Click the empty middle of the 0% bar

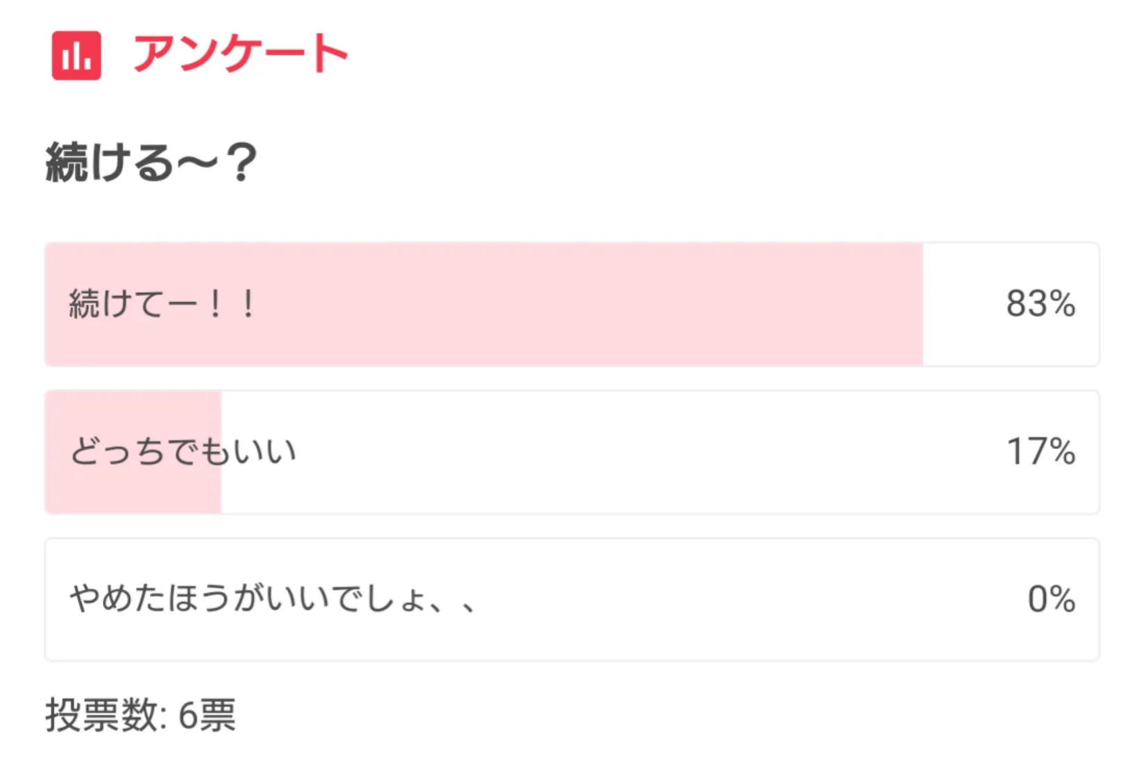pyautogui.click(x=729, y=599)
